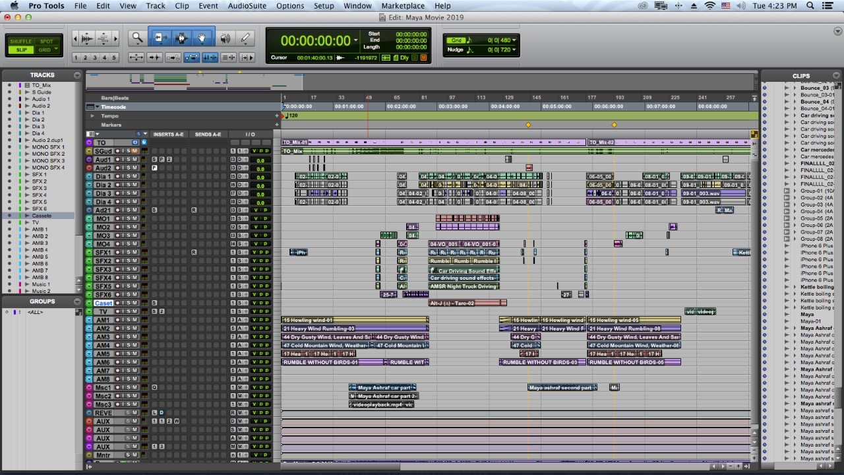Open the Marketplace menu

coord(403,6)
